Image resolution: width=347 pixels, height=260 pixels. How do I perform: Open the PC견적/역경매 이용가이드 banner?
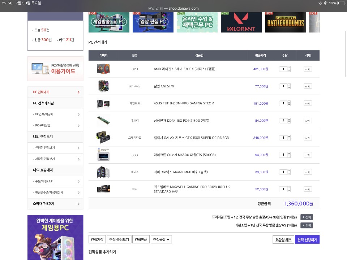55,69
